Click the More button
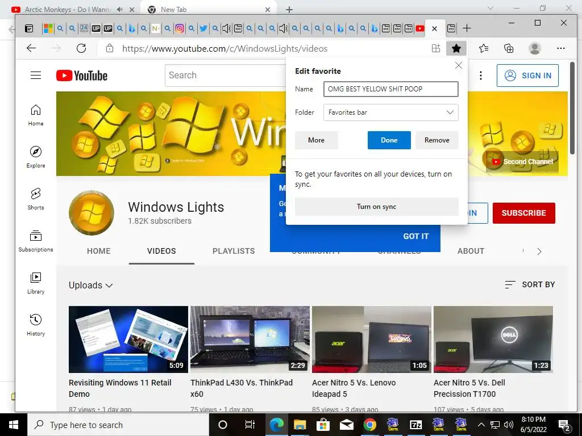The height and width of the screenshot is (436, 582). (x=316, y=140)
